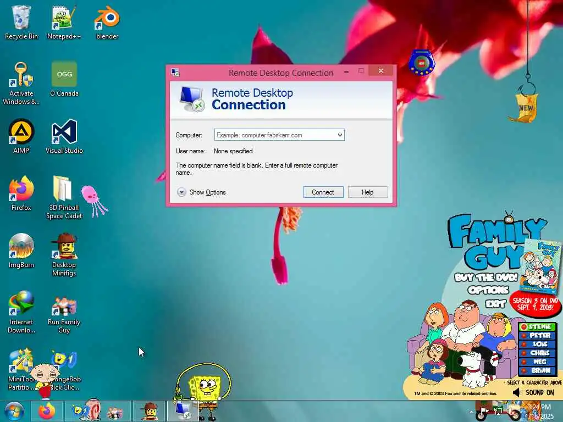Open the Computer name dropdown arrow
The height and width of the screenshot is (422, 563).
340,135
